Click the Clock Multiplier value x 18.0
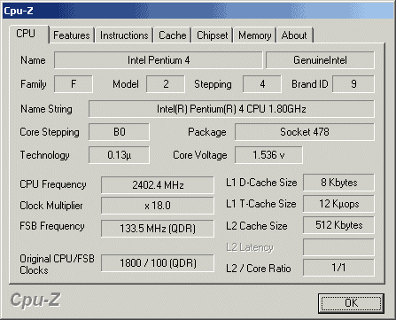Screen dimensions: 396x320 pos(158,206)
